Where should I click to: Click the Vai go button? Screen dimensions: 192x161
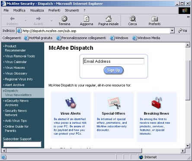tap(182, 31)
